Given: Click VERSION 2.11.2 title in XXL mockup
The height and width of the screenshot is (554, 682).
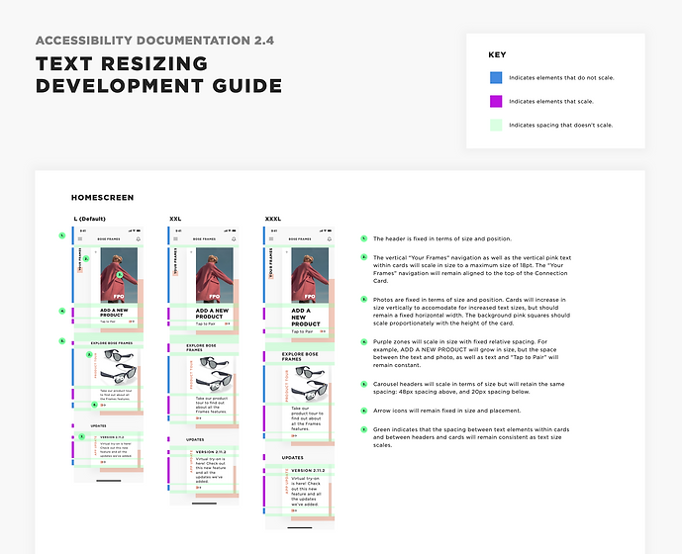Looking at the screenshot, I should 211,452.
